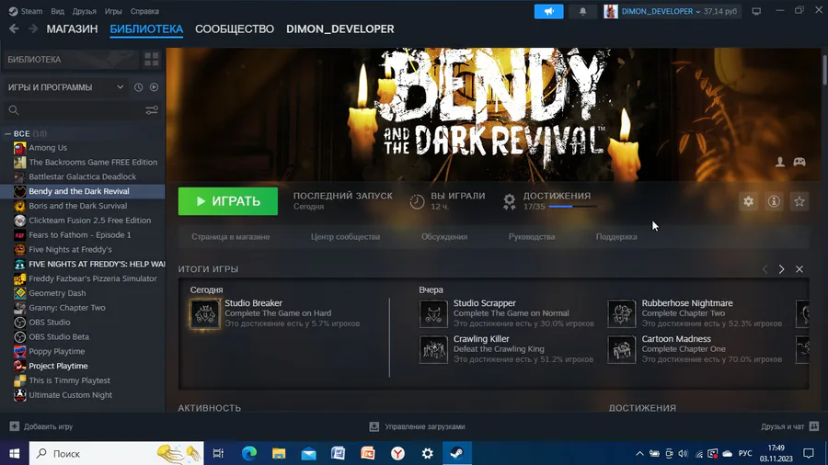The image size is (828, 465).
Task: Open БИБЛИОТЕКА home button in sidebar
Action: 70,60
